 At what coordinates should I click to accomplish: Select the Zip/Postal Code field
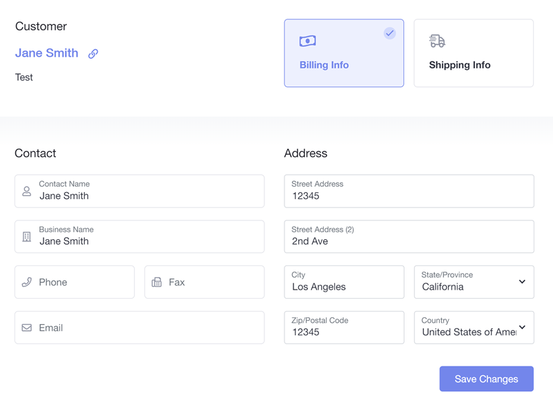[x=344, y=328]
